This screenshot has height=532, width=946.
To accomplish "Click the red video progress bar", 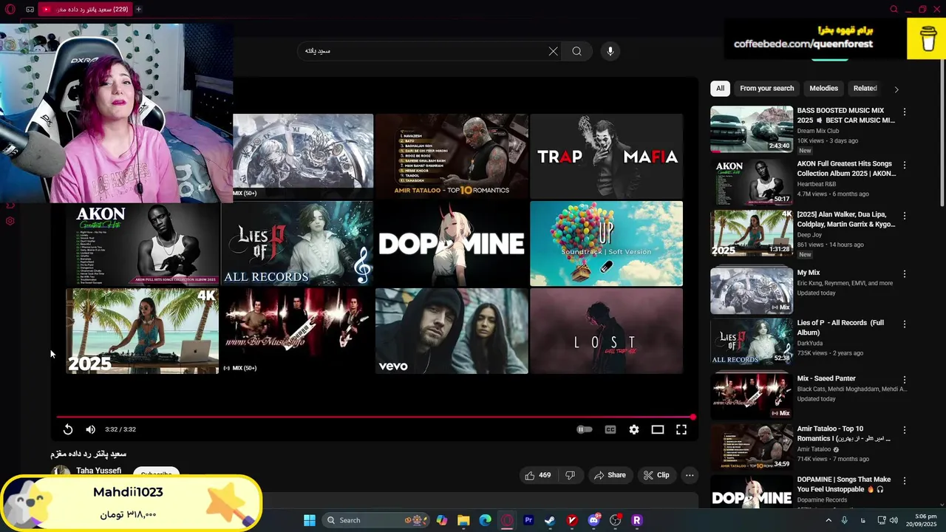I will point(375,417).
